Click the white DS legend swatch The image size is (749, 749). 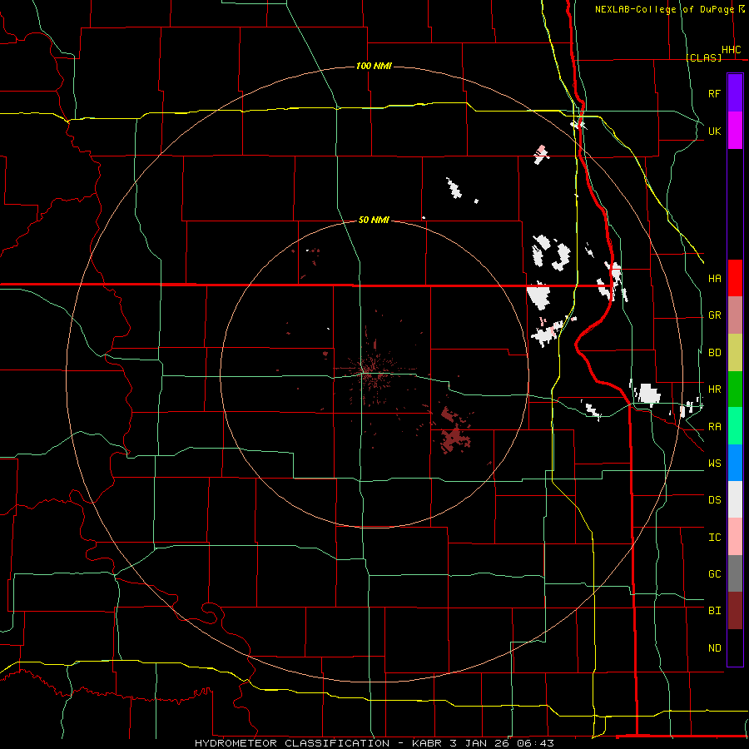point(735,499)
